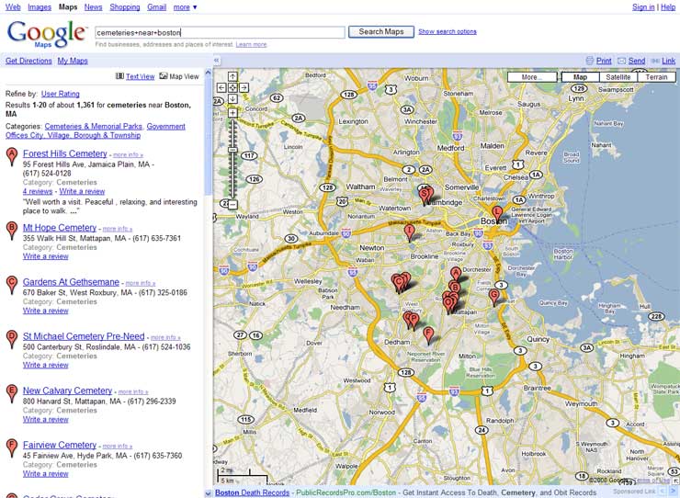The width and height of the screenshot is (680, 498).
Task: Open the News tab
Action: tap(93, 7)
